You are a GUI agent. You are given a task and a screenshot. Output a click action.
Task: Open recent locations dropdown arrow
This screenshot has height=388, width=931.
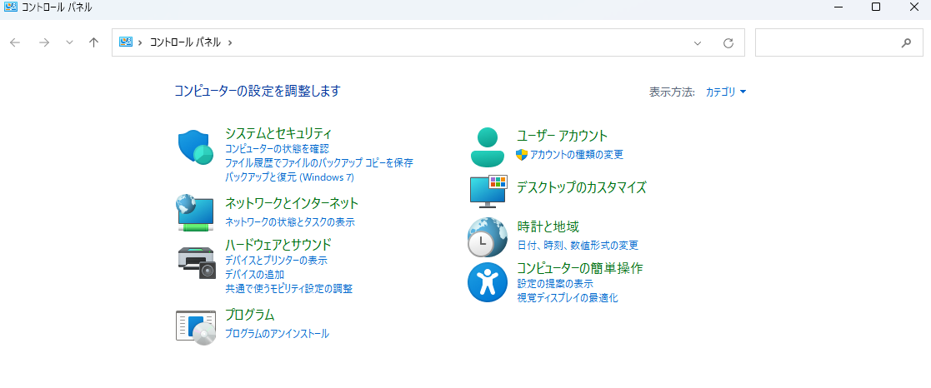[x=69, y=42]
